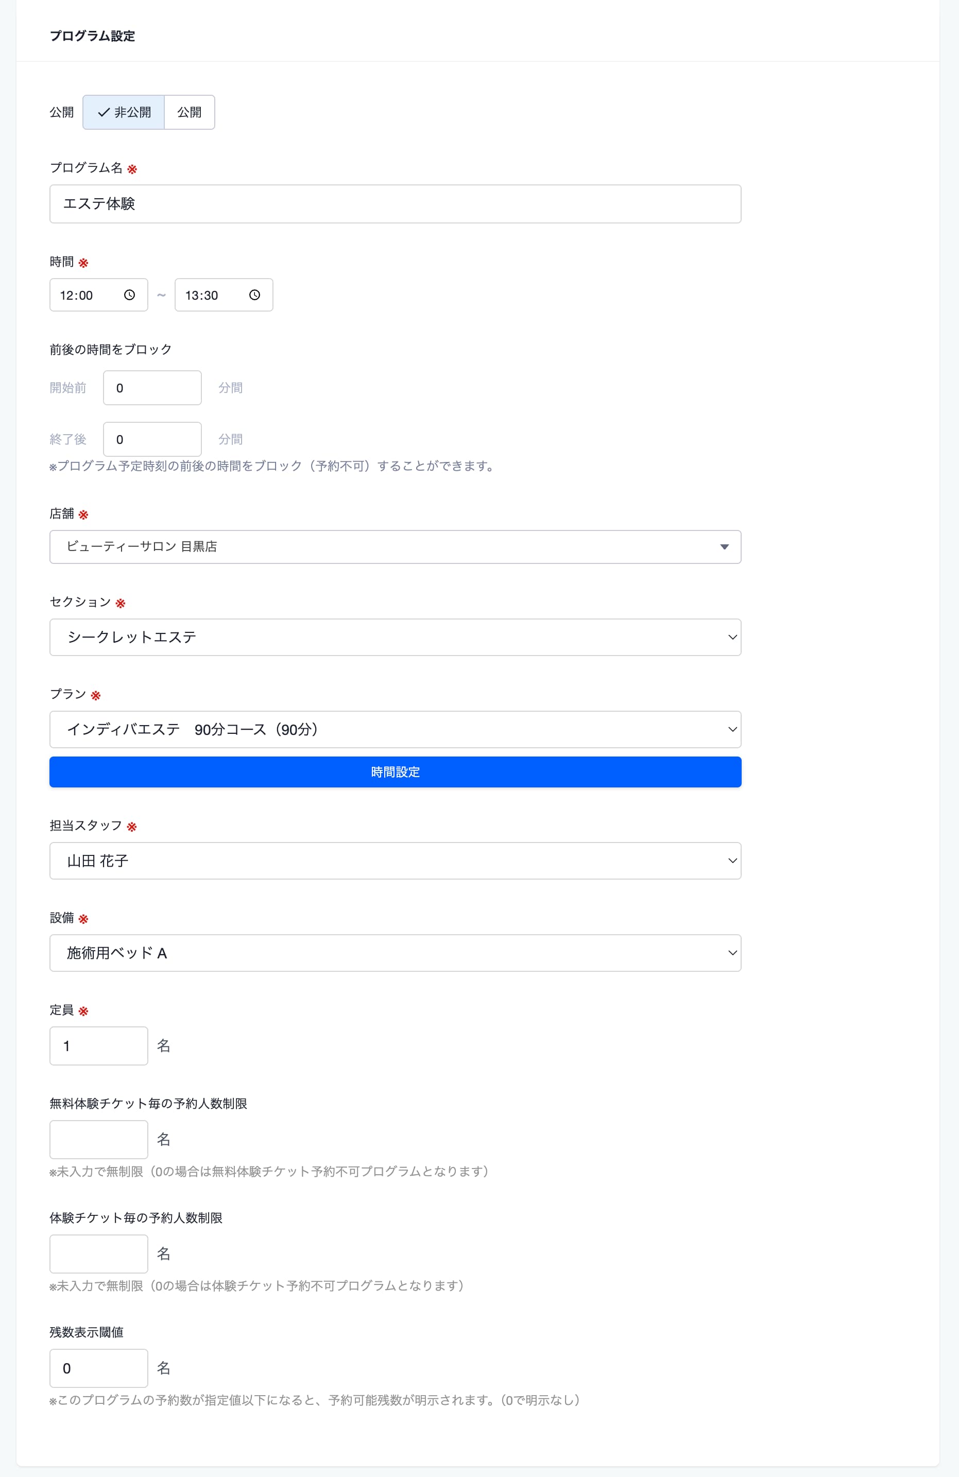Click the 無料体験チケット毎の予約人数制限 input
This screenshot has height=1477, width=959.
(x=99, y=1139)
